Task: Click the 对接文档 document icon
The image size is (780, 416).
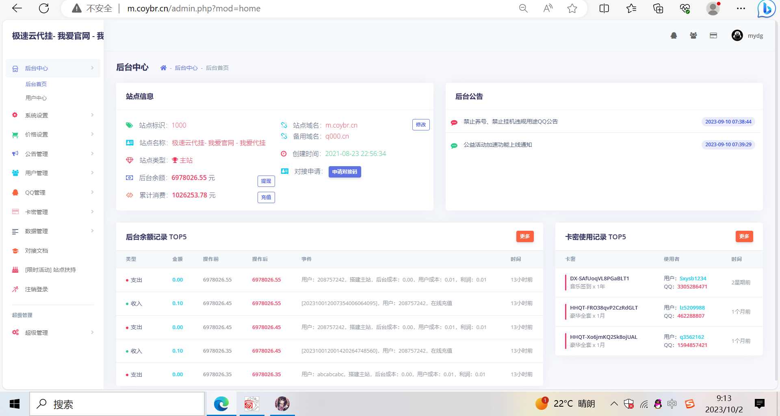Action: tap(15, 251)
